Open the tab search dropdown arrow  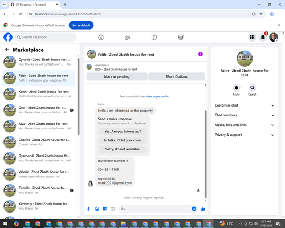5,5
